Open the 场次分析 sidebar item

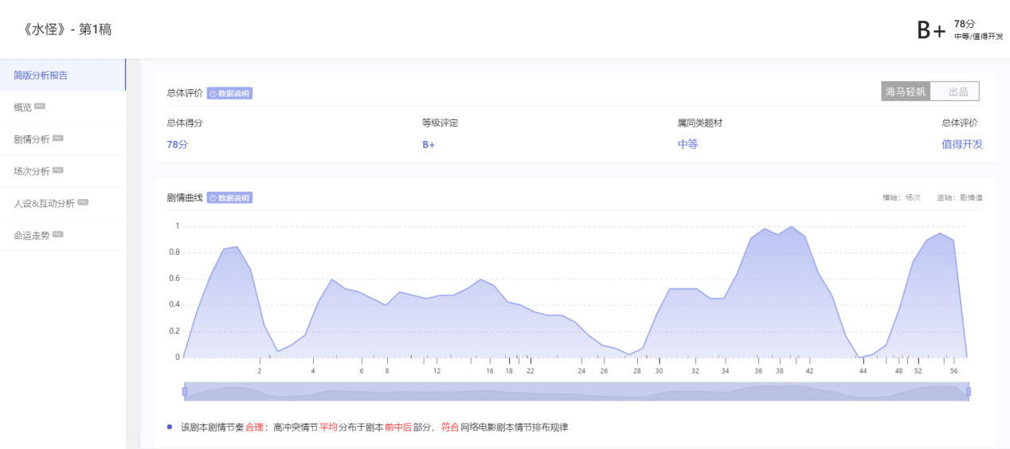(62, 170)
